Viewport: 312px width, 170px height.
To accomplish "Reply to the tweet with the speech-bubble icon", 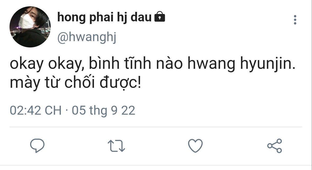I will pos(37,146).
